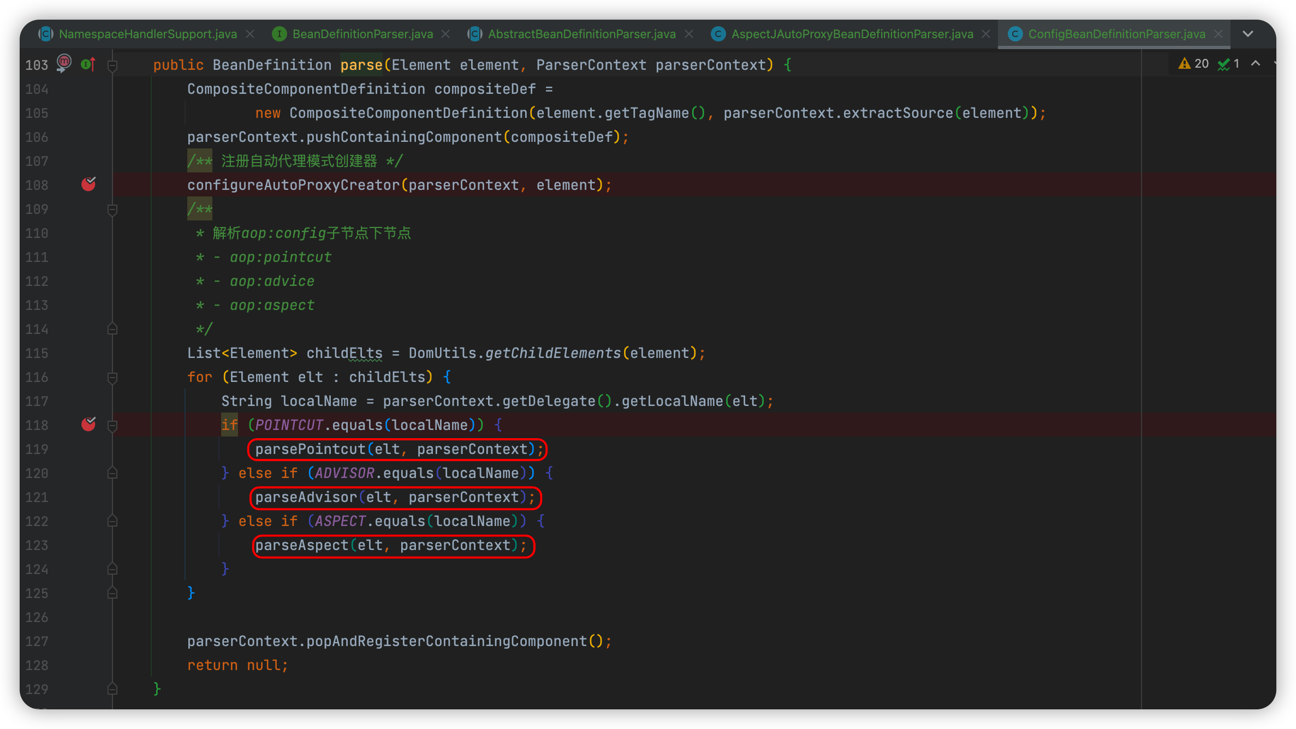Collapse the parse method fold on line 103
The width and height of the screenshot is (1296, 729).
(112, 65)
